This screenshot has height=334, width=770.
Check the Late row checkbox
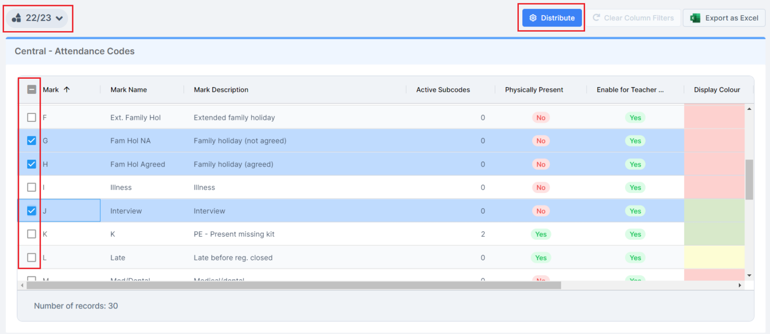pyautogui.click(x=31, y=257)
